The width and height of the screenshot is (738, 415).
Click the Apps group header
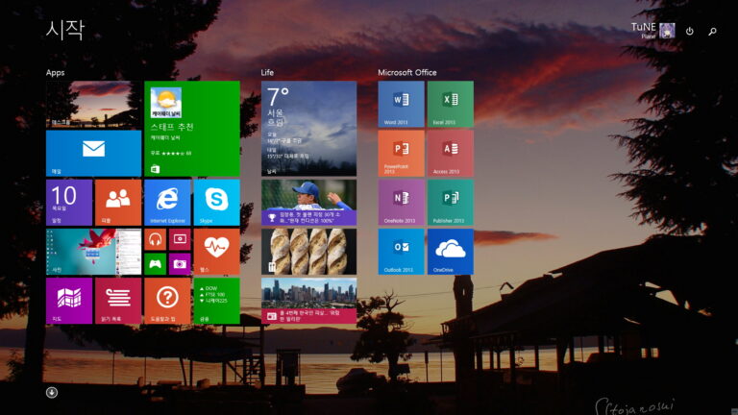coord(55,72)
